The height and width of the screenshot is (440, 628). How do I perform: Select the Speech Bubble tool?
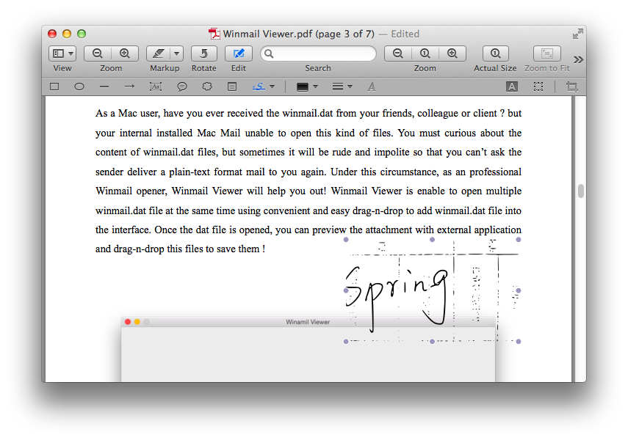pos(182,87)
